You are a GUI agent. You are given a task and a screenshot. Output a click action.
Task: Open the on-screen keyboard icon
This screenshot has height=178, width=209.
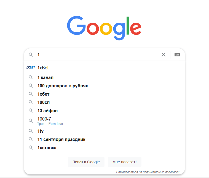(177, 55)
